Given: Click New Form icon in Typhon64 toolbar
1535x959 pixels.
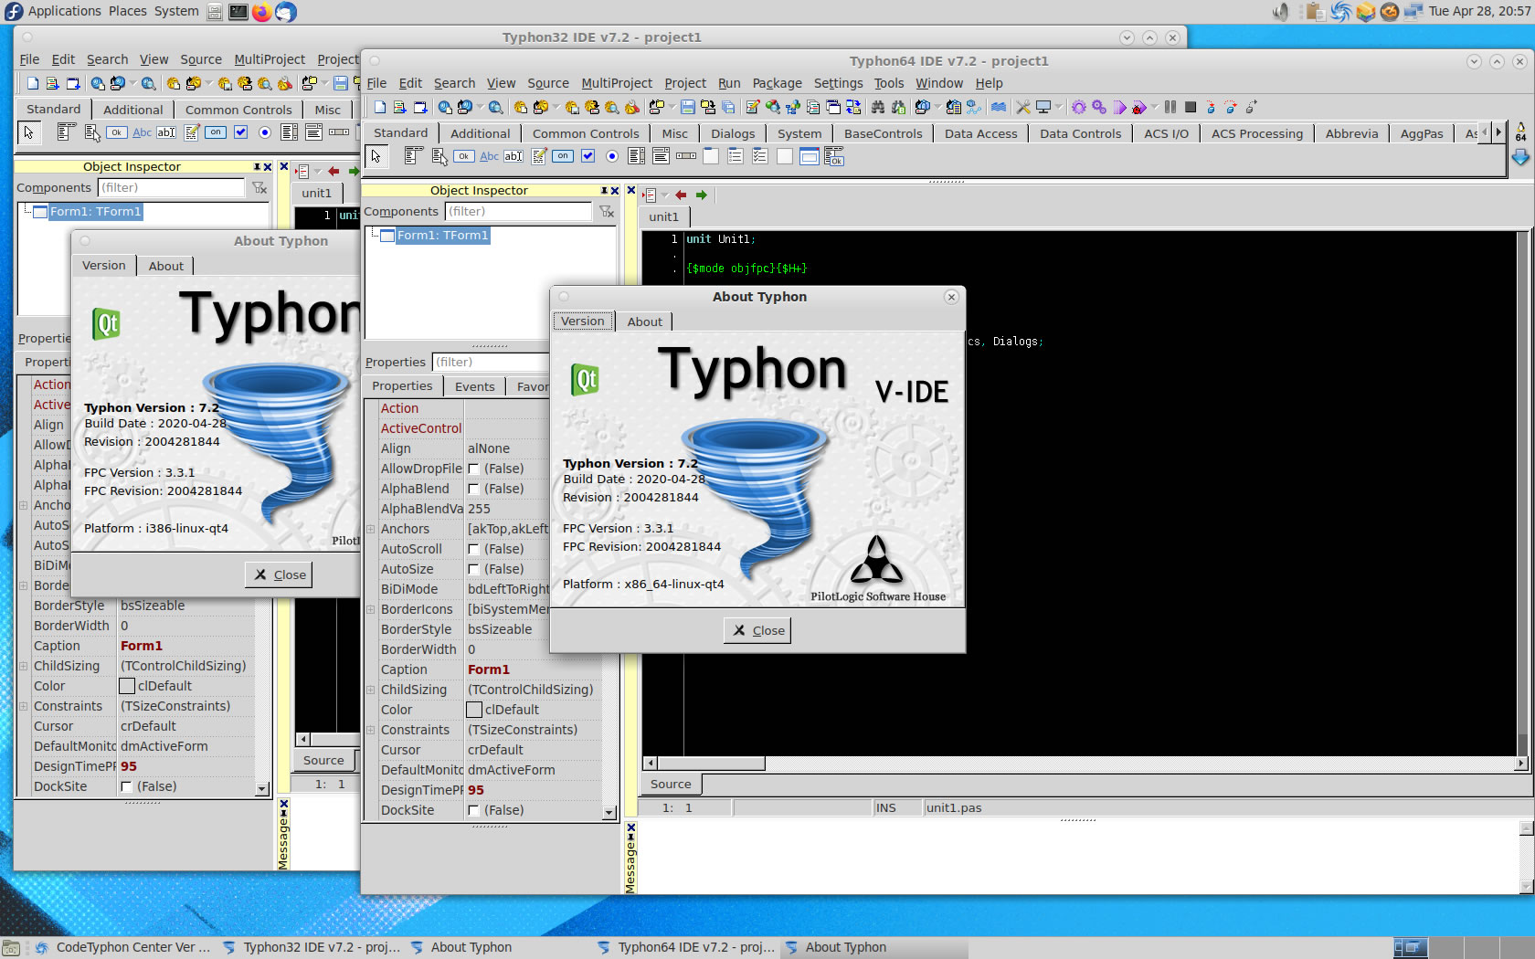Looking at the screenshot, I should click(420, 107).
